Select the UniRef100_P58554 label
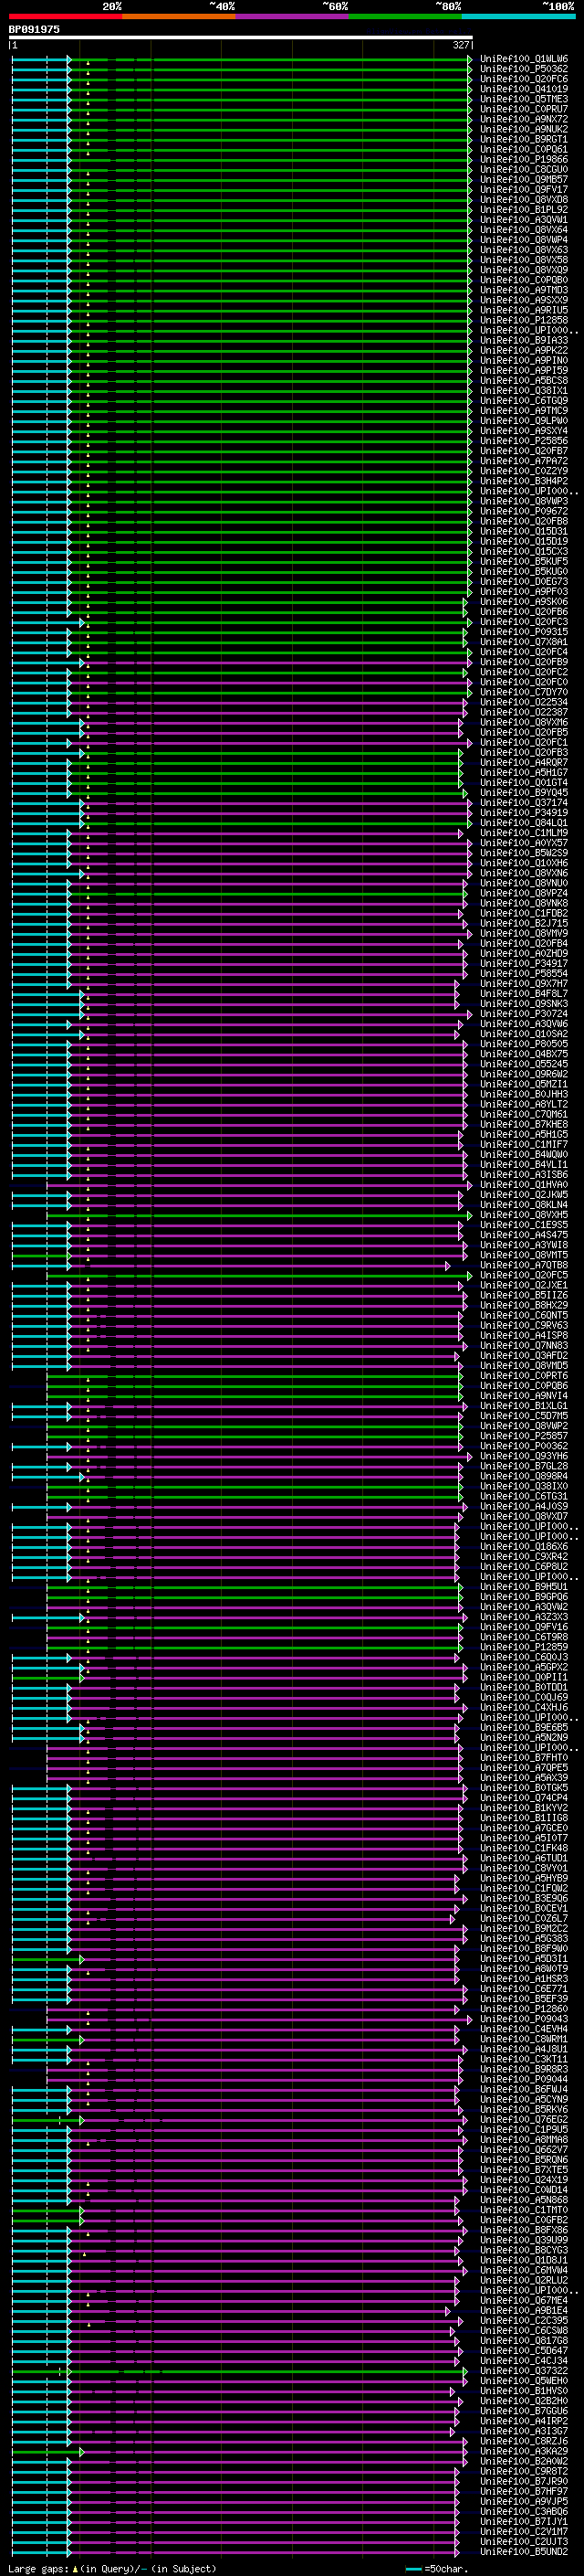 point(524,974)
